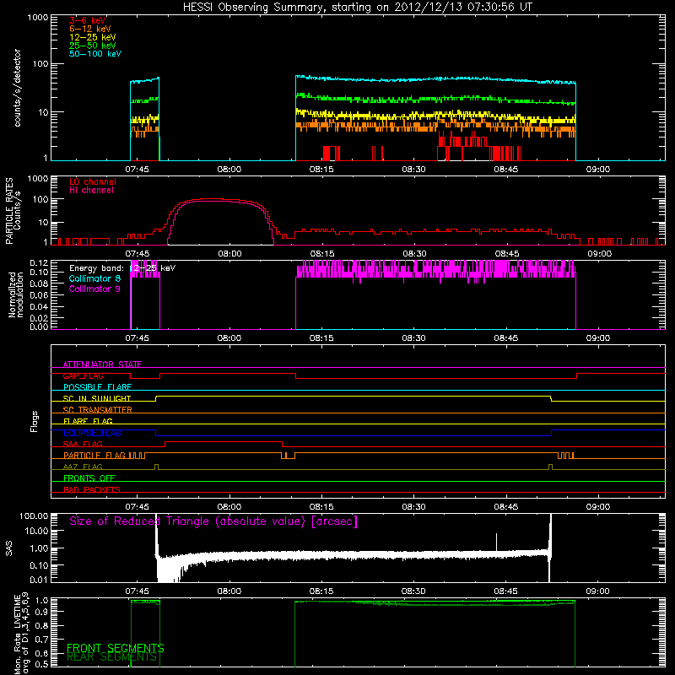Select the Collimator 8 legend entry
Screen dimensions: 675x675
[x=94, y=278]
